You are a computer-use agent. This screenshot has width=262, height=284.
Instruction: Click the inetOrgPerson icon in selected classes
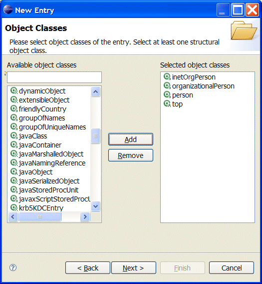(x=167, y=77)
